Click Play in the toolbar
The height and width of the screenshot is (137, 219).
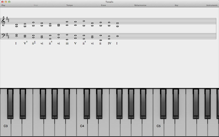[x=3, y=5]
